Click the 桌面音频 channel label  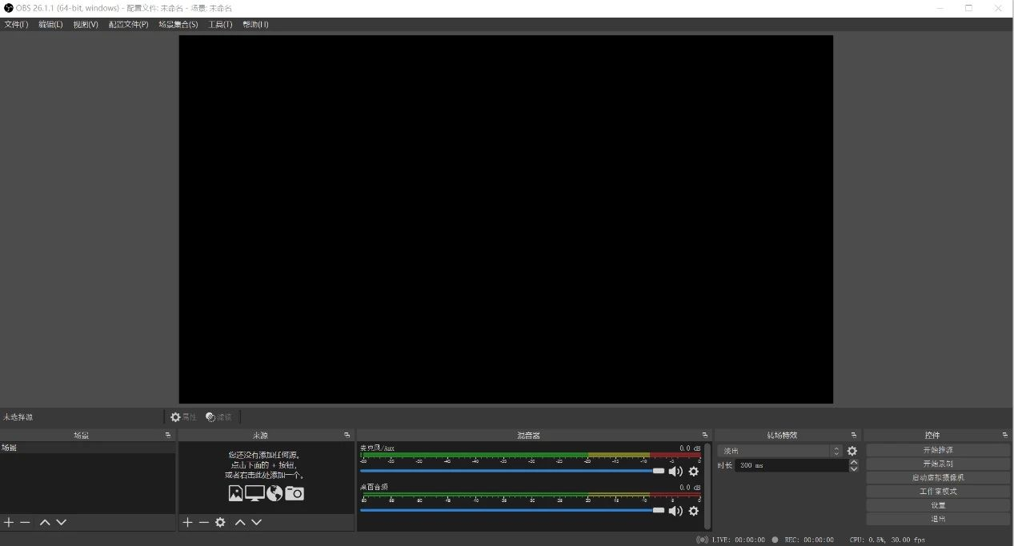(x=374, y=487)
